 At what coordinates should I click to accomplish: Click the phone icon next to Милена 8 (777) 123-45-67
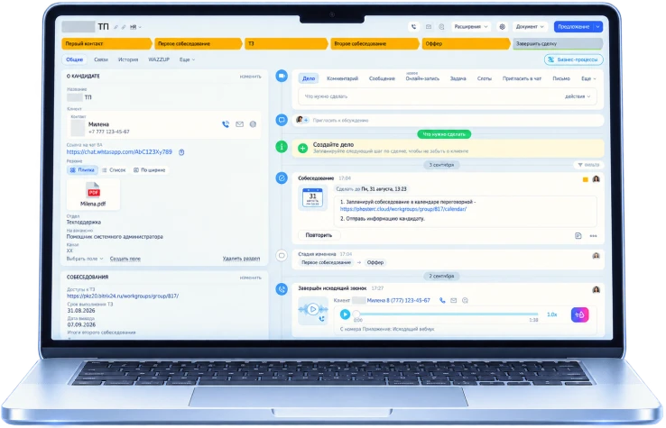pyautogui.click(x=442, y=300)
